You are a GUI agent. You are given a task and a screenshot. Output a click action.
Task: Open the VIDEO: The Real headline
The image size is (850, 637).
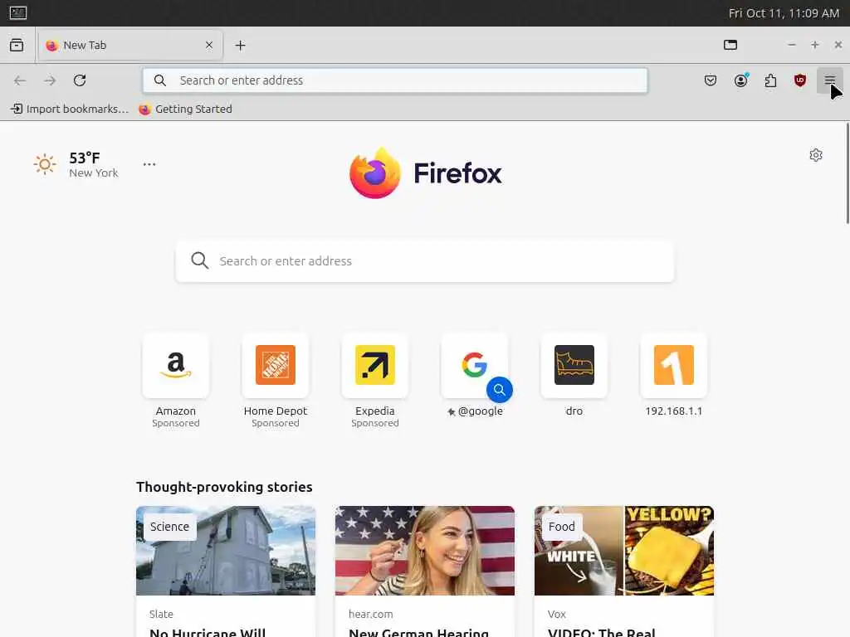(x=602, y=632)
